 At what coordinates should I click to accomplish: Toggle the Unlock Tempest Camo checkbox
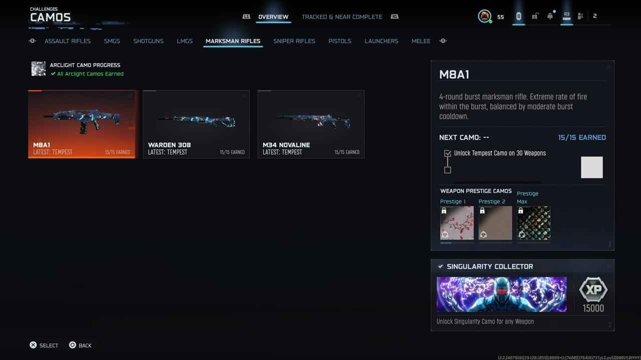pos(448,153)
